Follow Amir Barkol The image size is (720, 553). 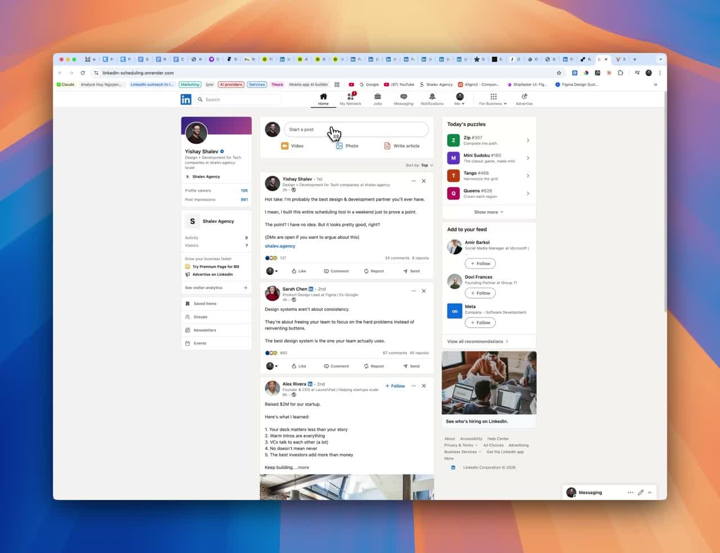click(480, 264)
